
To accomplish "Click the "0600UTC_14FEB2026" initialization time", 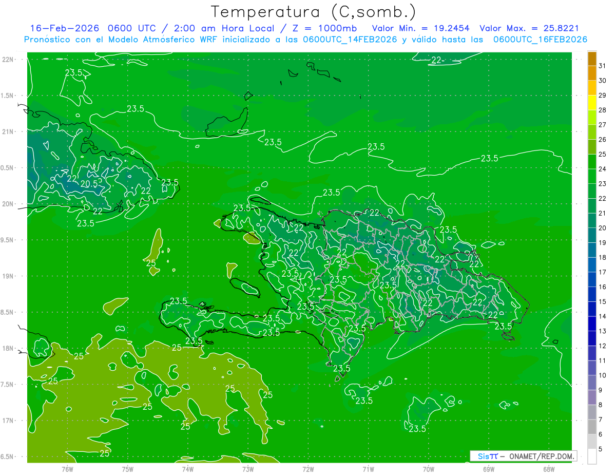I will click(350, 40).
